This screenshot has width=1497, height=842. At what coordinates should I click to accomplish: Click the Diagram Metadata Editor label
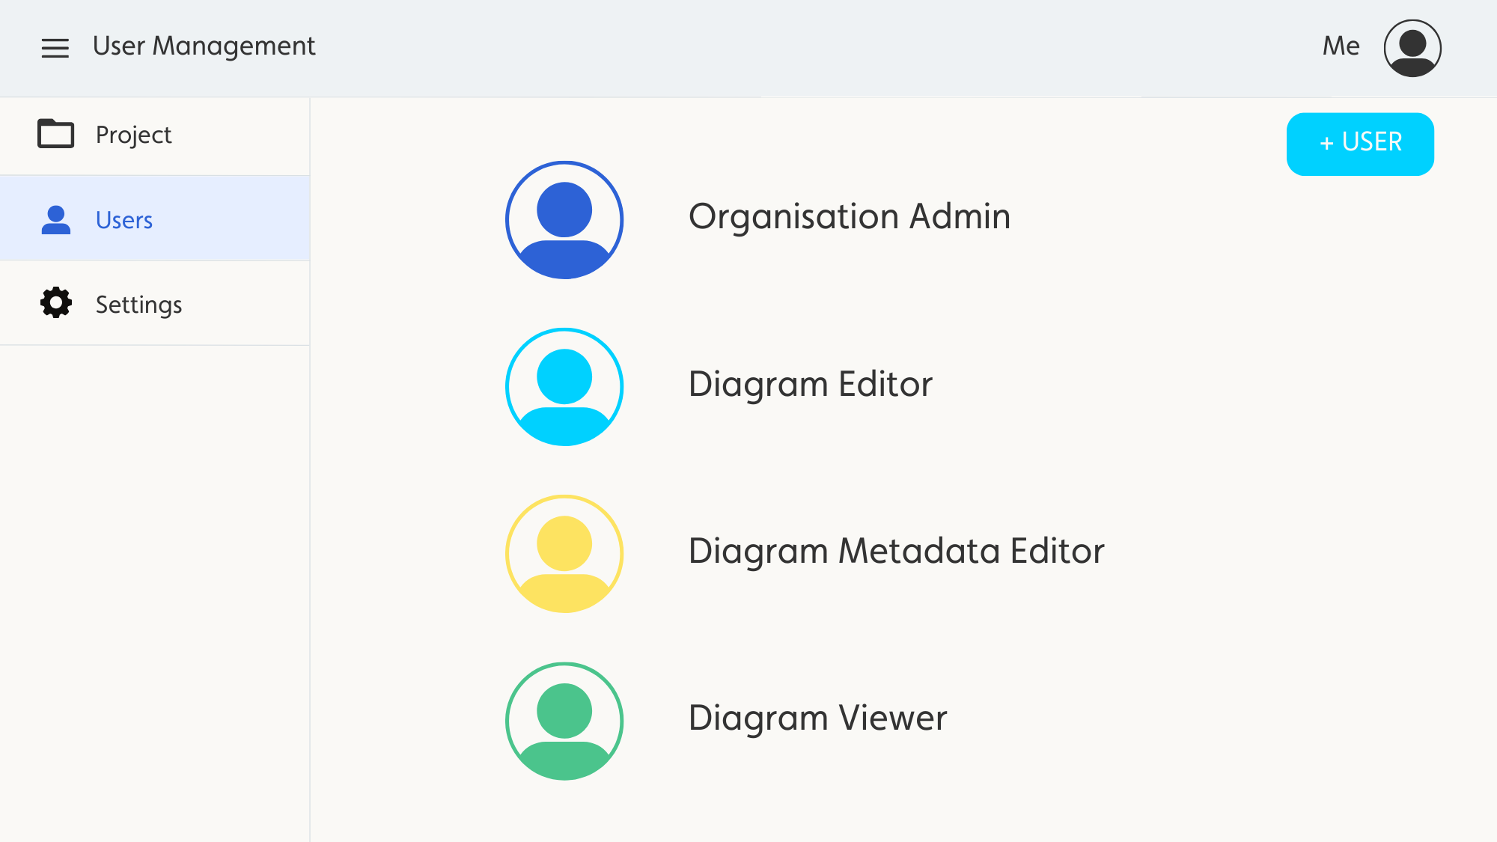(896, 552)
